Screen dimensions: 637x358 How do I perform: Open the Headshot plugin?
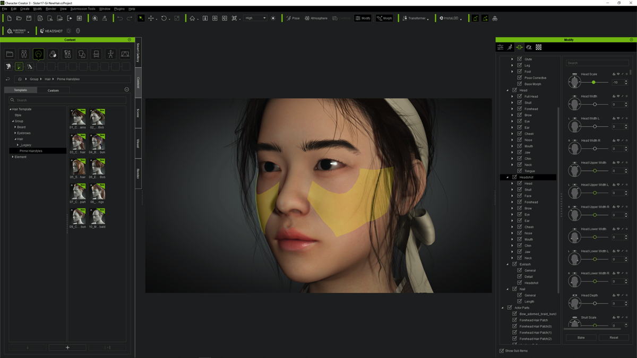point(51,31)
